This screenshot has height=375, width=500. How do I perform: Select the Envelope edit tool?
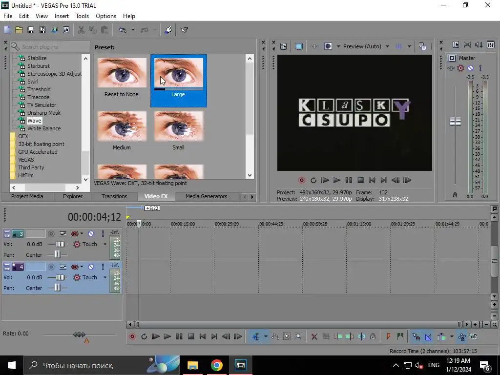pyautogui.click(x=275, y=336)
